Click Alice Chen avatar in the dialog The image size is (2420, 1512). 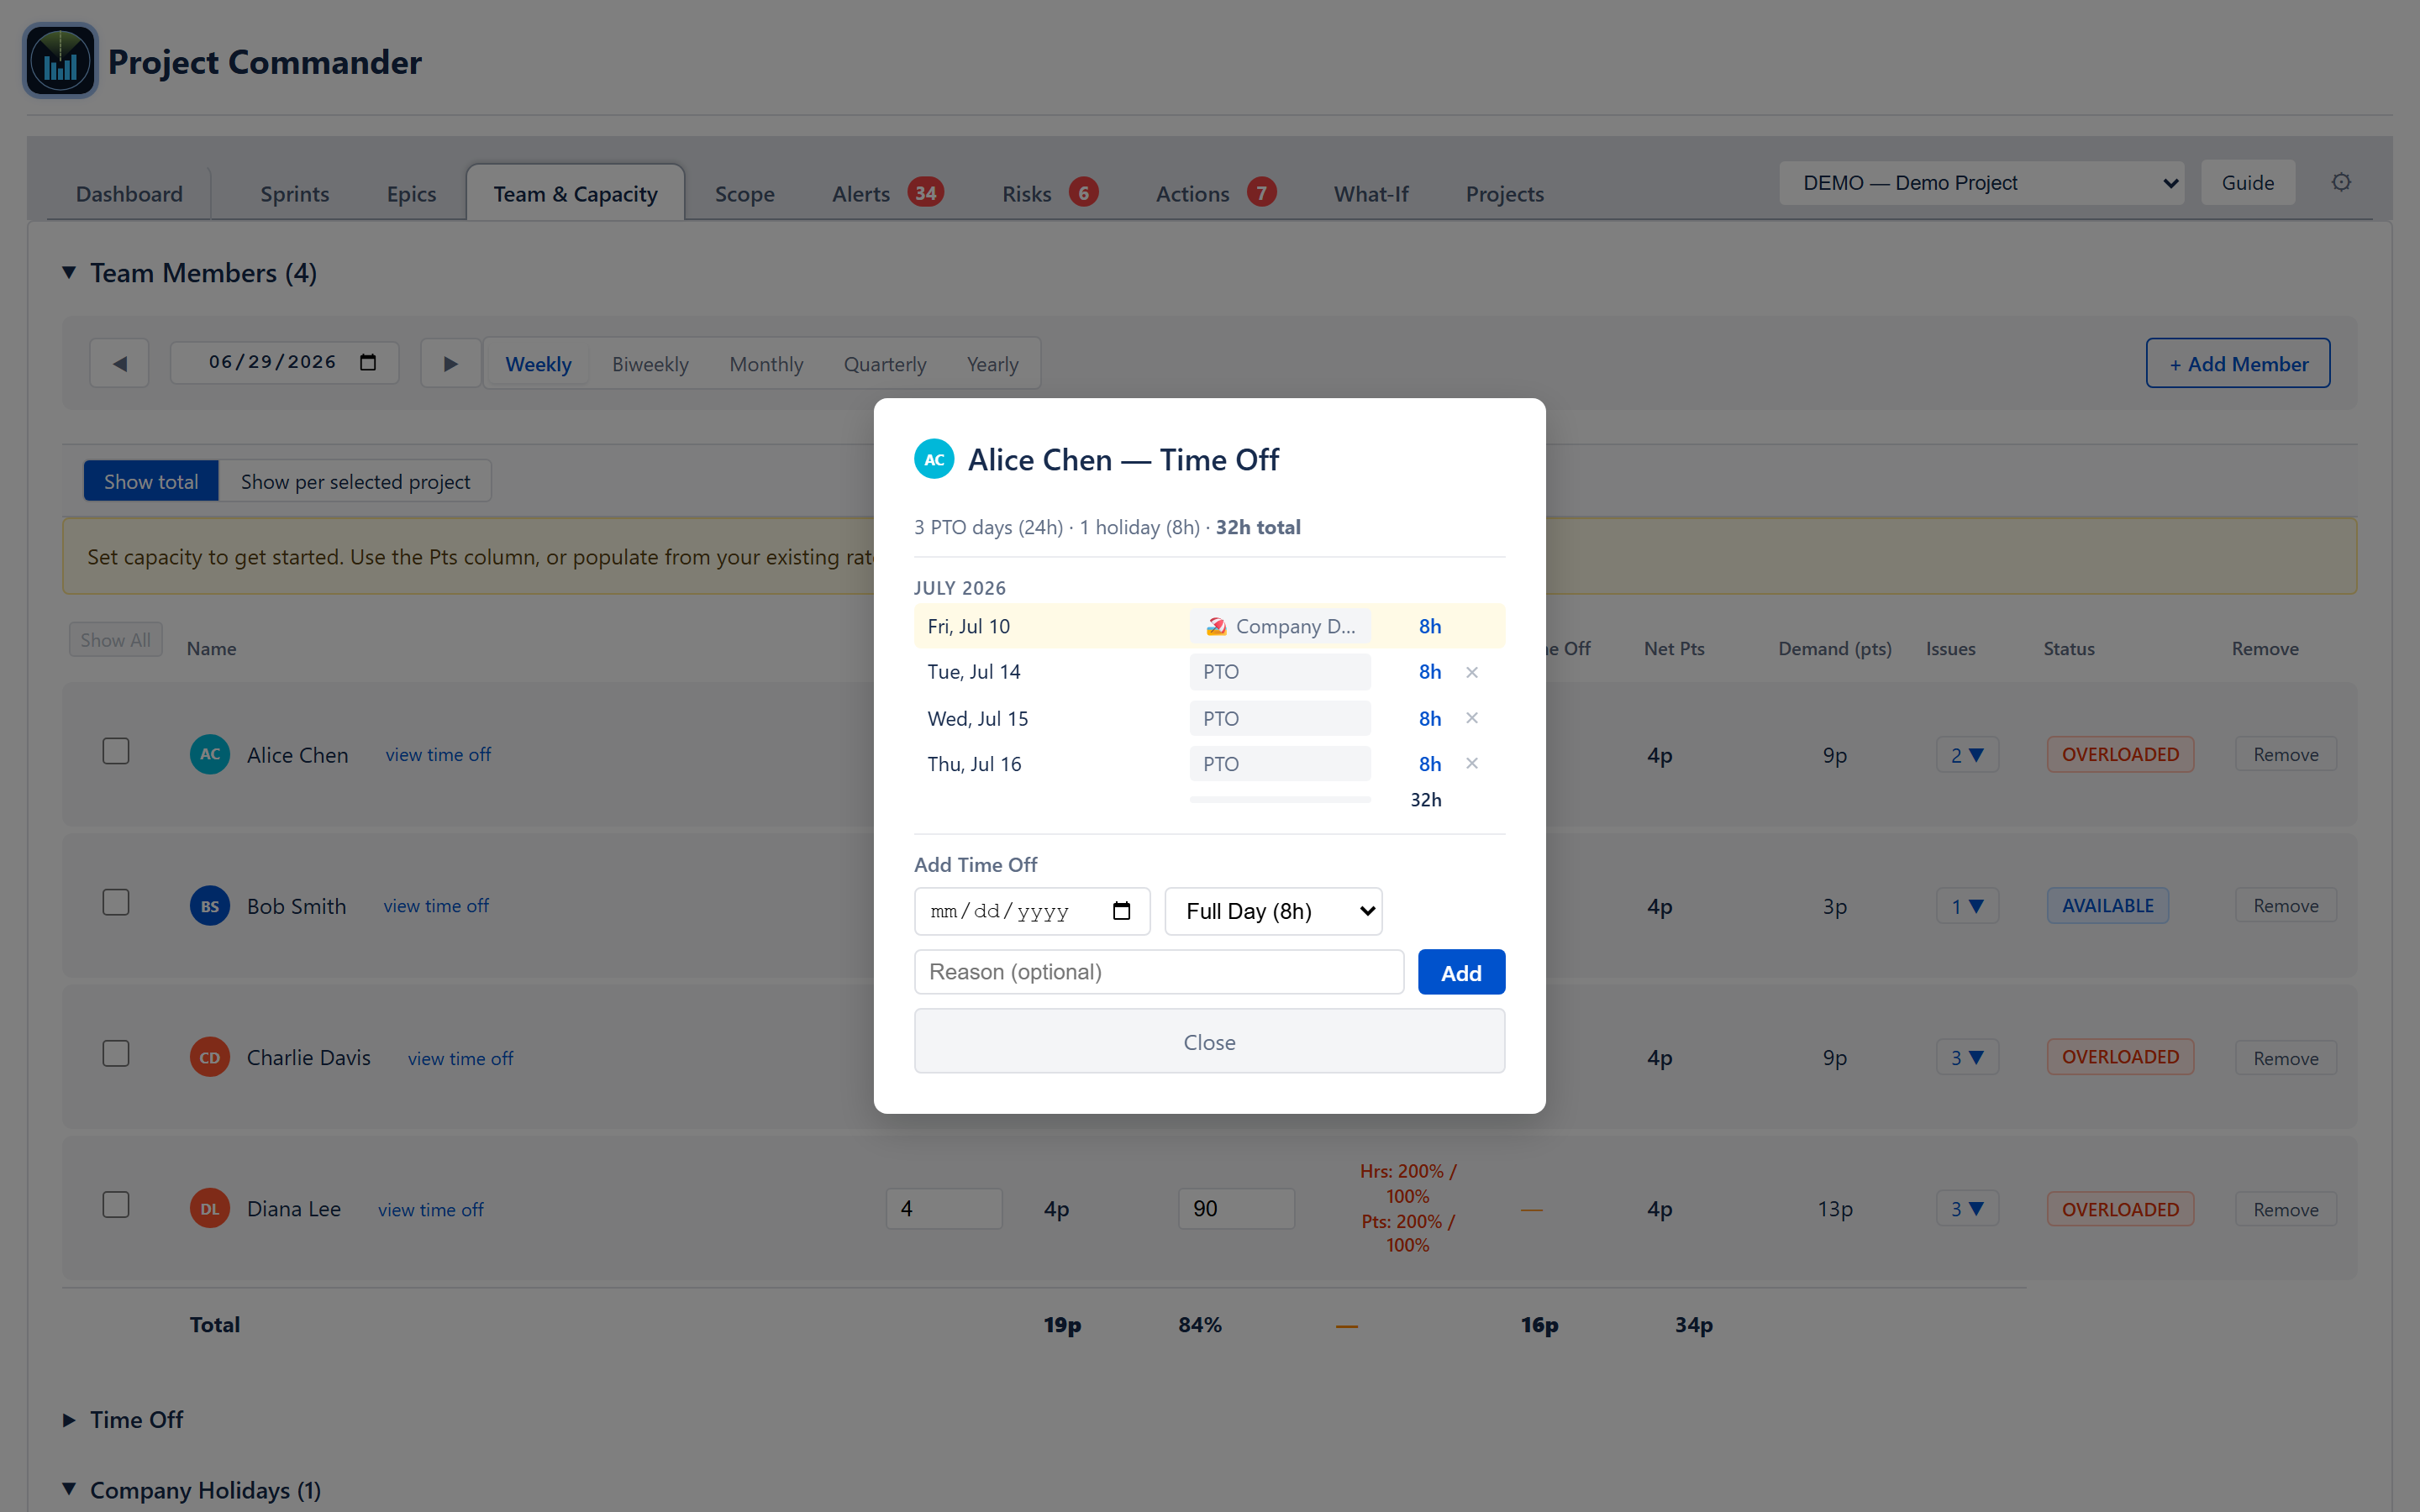[x=934, y=459]
